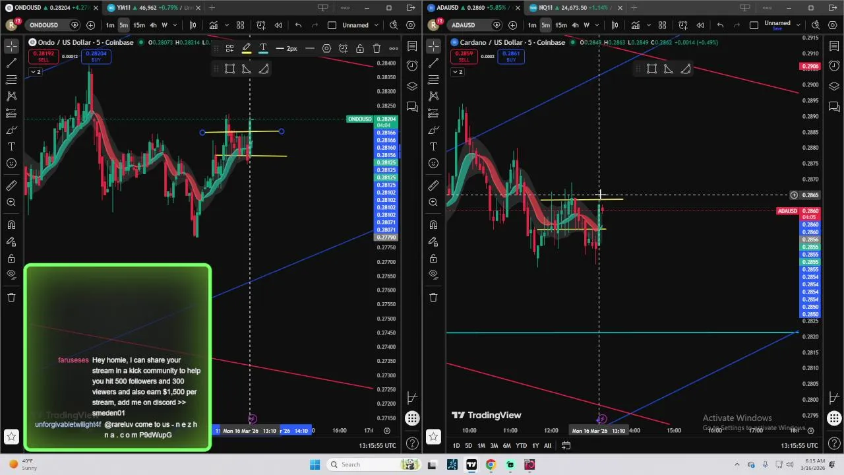This screenshot has height=475, width=844.
Task: Open the templates icon on the drawing toolbar
Action: pos(229,49)
